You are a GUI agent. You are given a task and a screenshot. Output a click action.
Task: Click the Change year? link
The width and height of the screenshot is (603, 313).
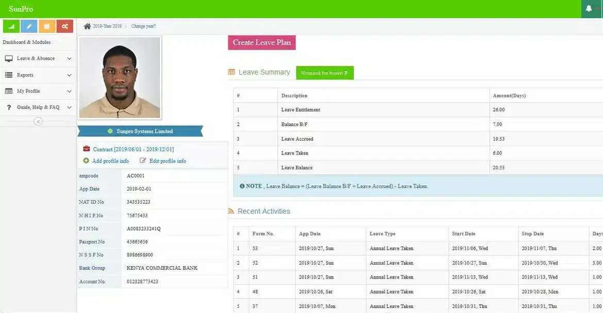coord(143,26)
